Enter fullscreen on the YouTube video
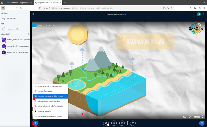This screenshot has height=127, width=207. pyautogui.click(x=203, y=117)
